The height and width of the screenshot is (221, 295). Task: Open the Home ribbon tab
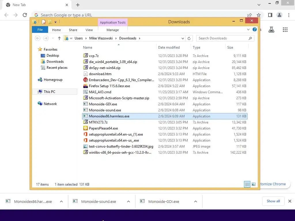pos(56,30)
